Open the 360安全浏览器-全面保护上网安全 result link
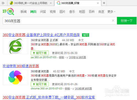This screenshot has width=137, height=100. 41,35
